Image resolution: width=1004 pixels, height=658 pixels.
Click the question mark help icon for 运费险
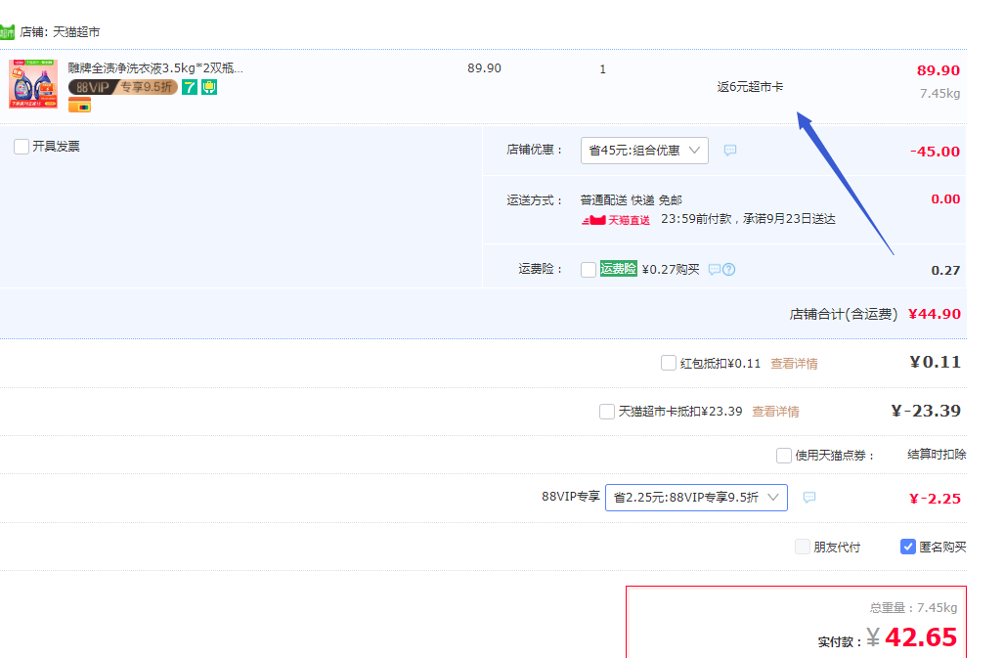pos(728,270)
